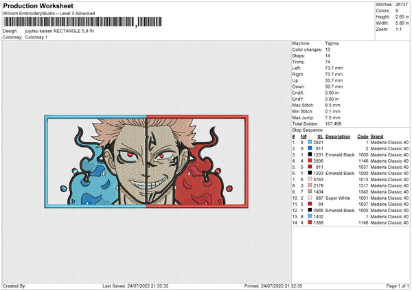
Task: Click 'Printed: 24/07/2022 21:32:35' text
Action: point(273,286)
